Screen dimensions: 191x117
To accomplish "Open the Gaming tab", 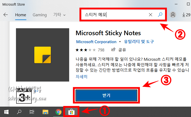I will coord(40,15).
